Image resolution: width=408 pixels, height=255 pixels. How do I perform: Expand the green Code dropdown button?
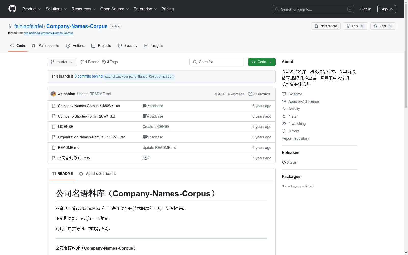coord(262,62)
